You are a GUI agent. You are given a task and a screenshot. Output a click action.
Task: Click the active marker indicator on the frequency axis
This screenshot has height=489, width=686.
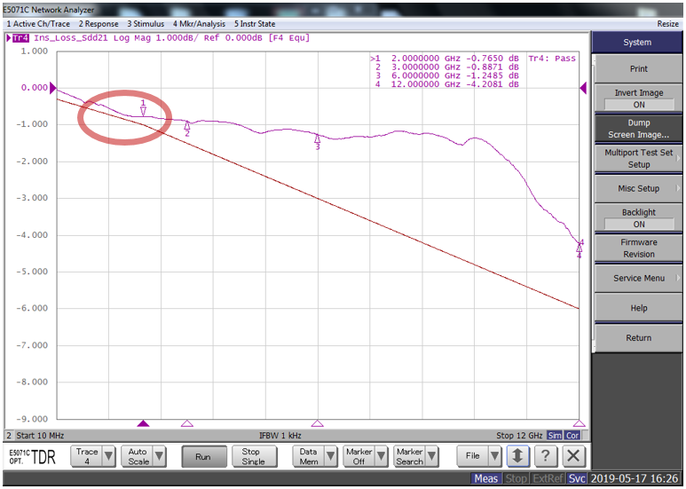pyautogui.click(x=143, y=424)
